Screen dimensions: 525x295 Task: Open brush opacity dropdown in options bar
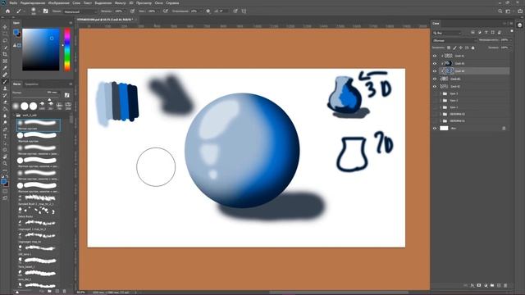(125, 11)
